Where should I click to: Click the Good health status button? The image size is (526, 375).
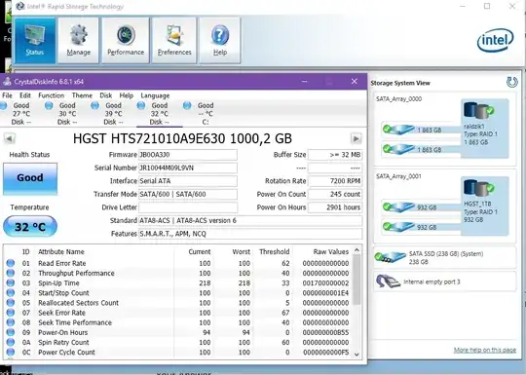(x=30, y=178)
